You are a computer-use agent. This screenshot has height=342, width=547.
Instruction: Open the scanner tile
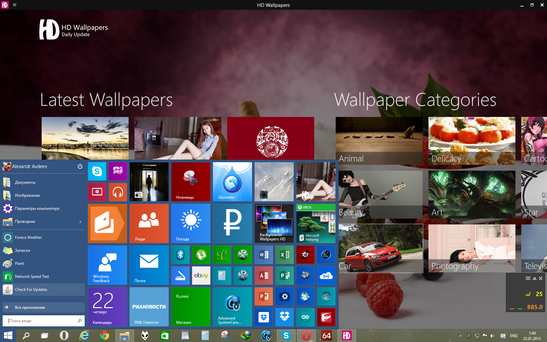[180, 276]
